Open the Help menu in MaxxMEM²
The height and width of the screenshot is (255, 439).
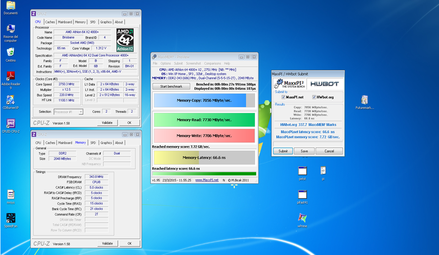click(227, 63)
